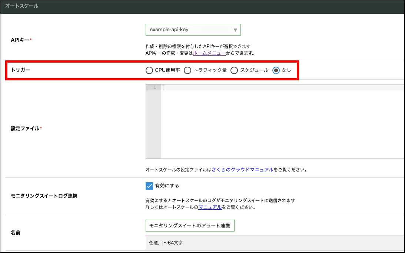Screen dimensions: 405x253
Task: Select the なし trigger radio button
Action: coord(276,70)
